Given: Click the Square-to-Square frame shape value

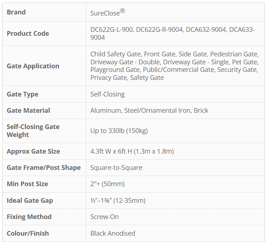Looking at the screenshot, I should pyautogui.click(x=116, y=167).
